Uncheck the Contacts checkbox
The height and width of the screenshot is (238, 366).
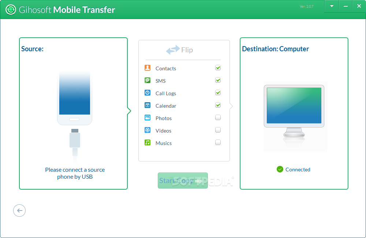(218, 68)
